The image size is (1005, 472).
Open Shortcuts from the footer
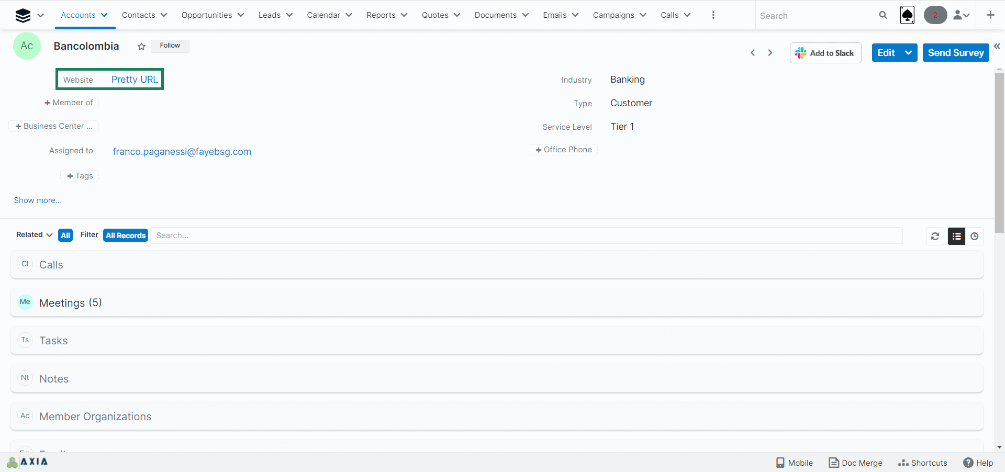point(923,463)
